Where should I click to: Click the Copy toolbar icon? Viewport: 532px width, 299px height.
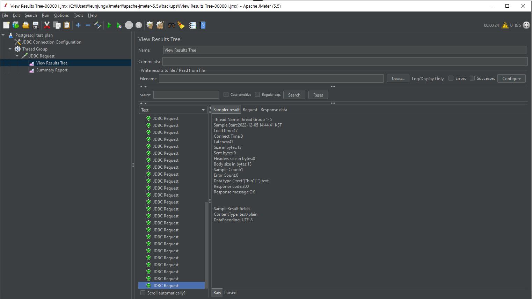pyautogui.click(x=57, y=25)
